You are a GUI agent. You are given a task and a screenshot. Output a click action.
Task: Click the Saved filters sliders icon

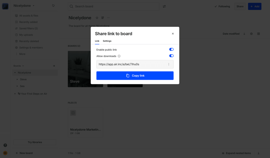16,28
